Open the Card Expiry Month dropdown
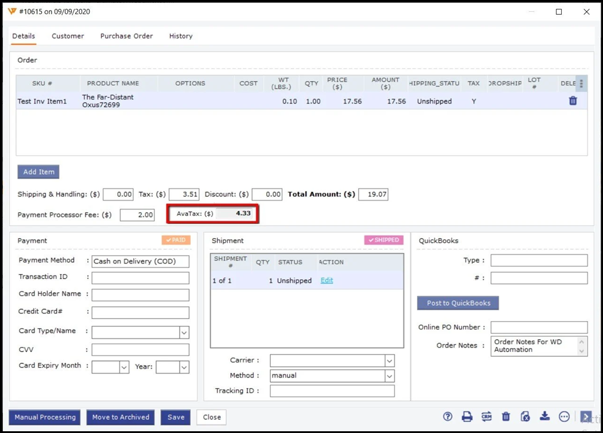The height and width of the screenshot is (433, 603). [x=124, y=367]
